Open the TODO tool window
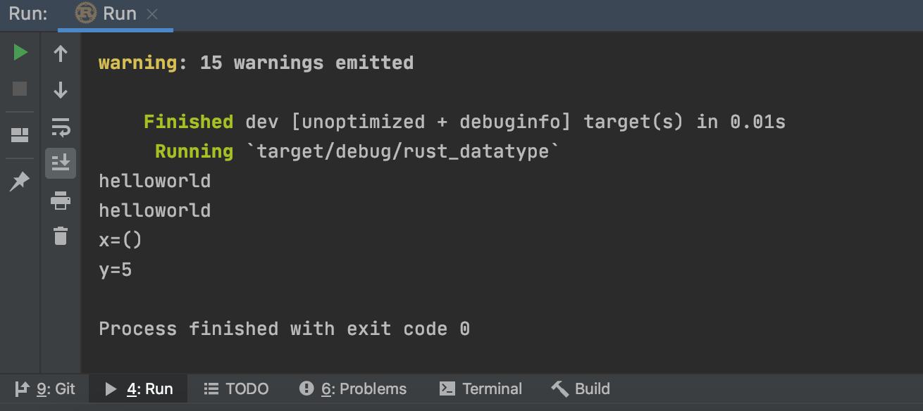 pyautogui.click(x=236, y=389)
